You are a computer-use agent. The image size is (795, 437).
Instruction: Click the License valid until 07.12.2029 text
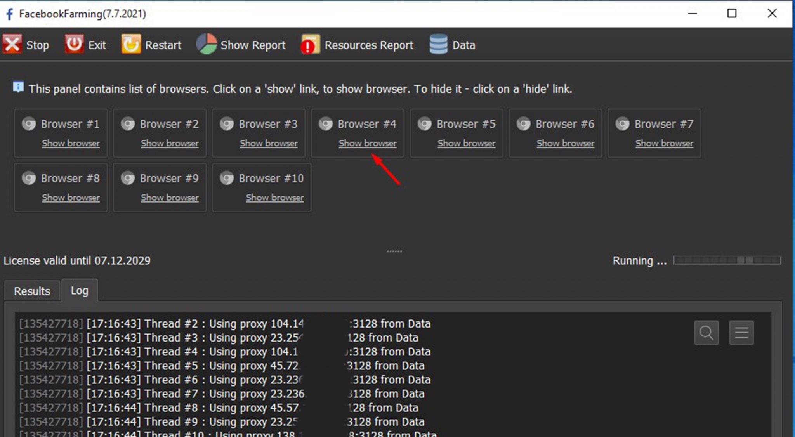pyautogui.click(x=77, y=260)
